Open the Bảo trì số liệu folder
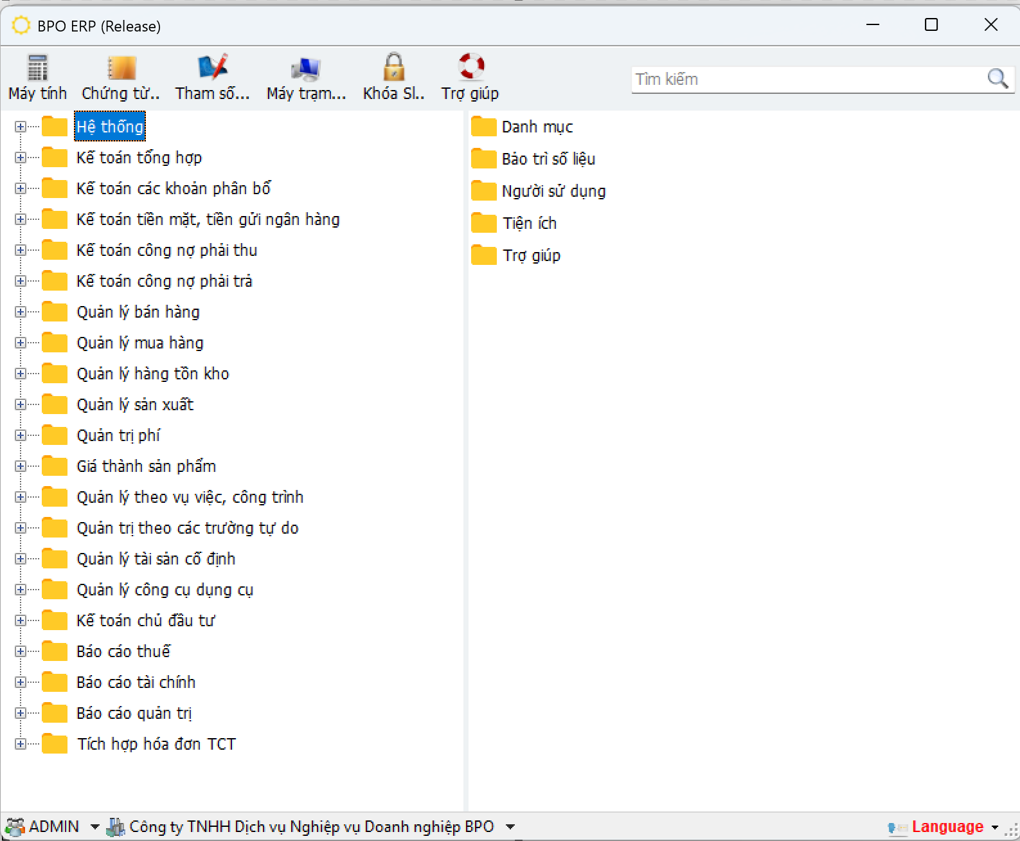The image size is (1020, 841). pyautogui.click(x=548, y=159)
